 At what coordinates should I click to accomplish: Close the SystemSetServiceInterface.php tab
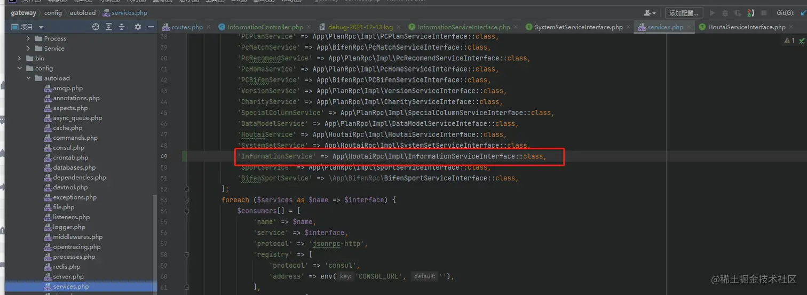[x=628, y=27]
